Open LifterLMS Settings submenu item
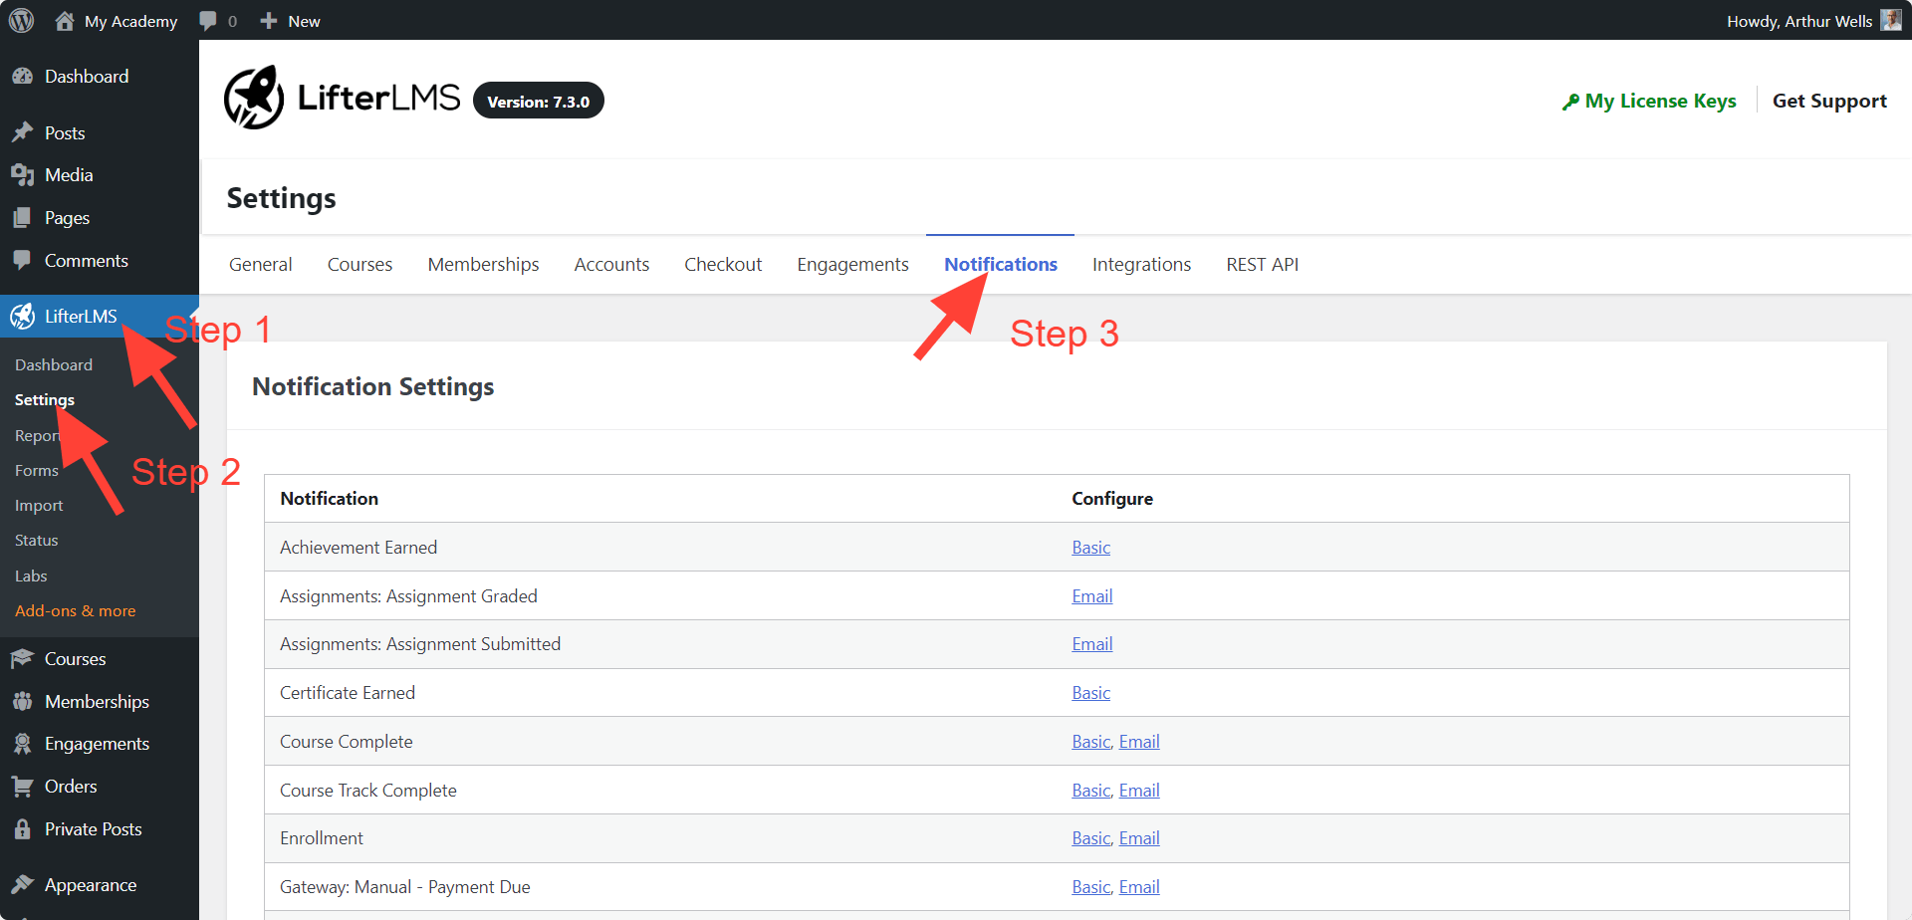The image size is (1912, 920). 45,400
